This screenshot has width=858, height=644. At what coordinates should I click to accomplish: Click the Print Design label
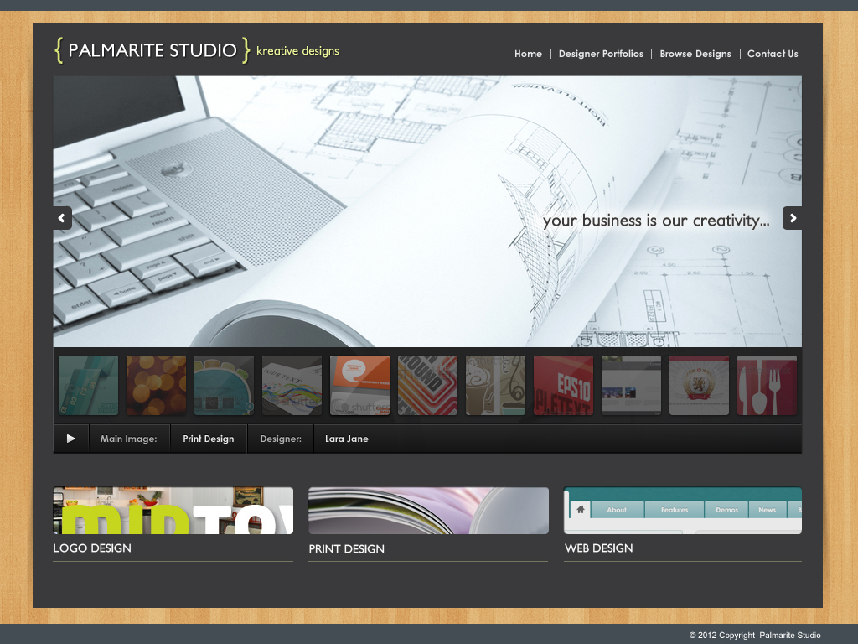tap(209, 439)
